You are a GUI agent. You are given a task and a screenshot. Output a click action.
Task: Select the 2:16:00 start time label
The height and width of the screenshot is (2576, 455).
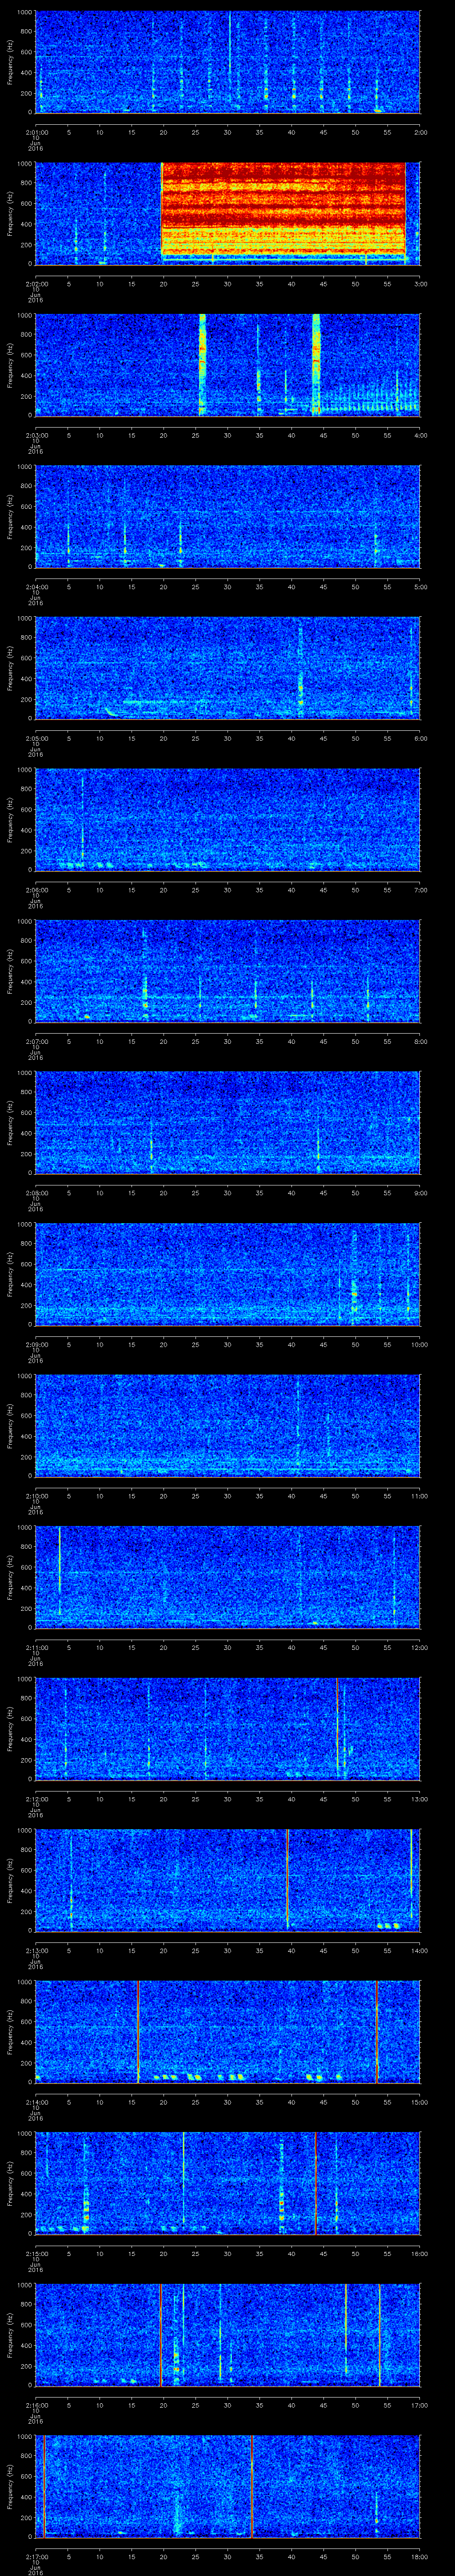pos(37,2404)
